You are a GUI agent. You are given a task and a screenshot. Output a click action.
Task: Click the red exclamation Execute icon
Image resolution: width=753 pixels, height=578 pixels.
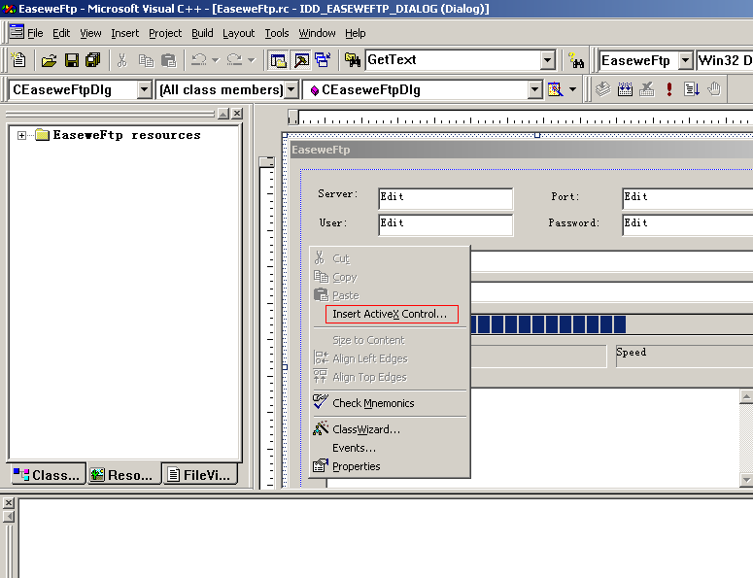click(669, 89)
